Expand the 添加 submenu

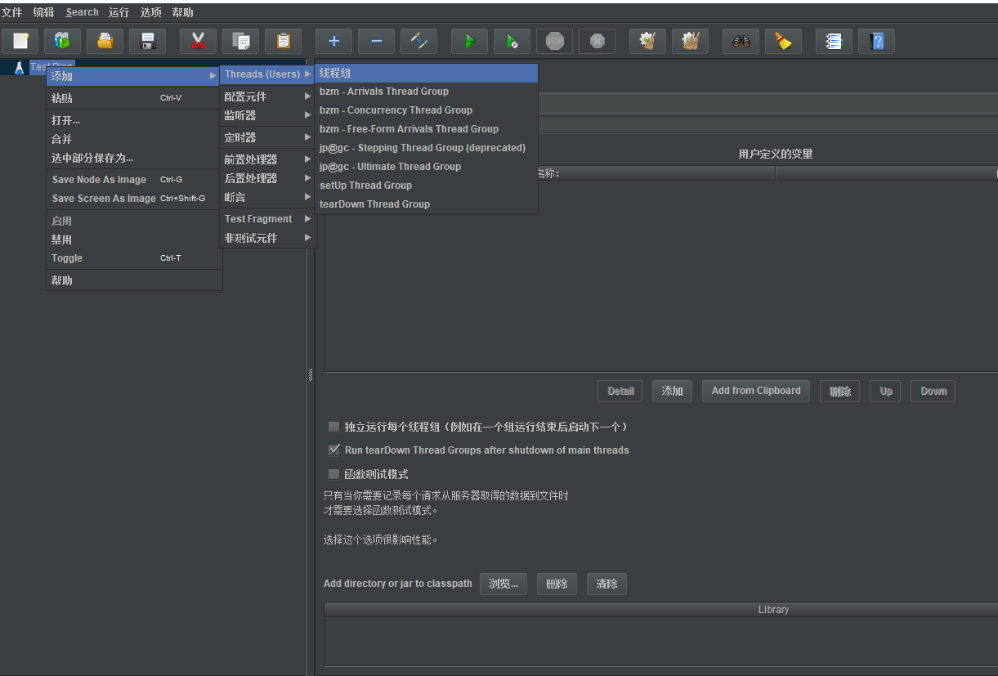[134, 76]
